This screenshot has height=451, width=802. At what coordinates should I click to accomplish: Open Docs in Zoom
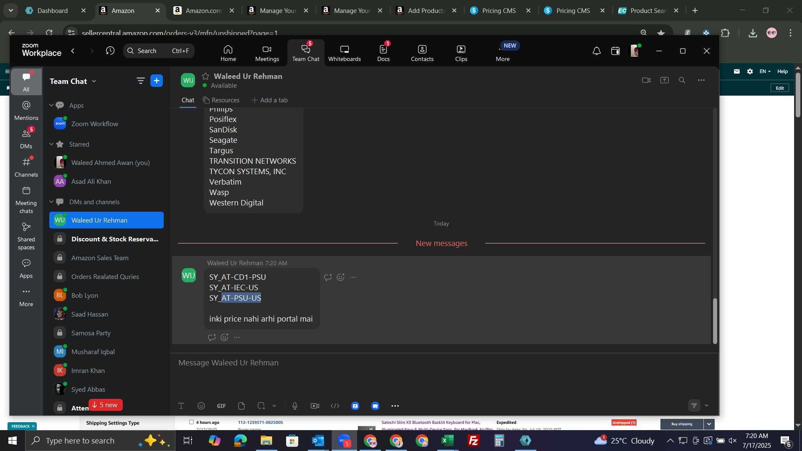pos(383,53)
